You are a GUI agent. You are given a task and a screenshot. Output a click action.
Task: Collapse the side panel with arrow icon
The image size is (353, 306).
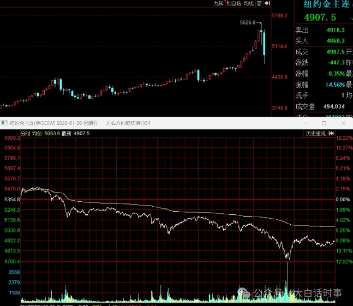pos(268,4)
